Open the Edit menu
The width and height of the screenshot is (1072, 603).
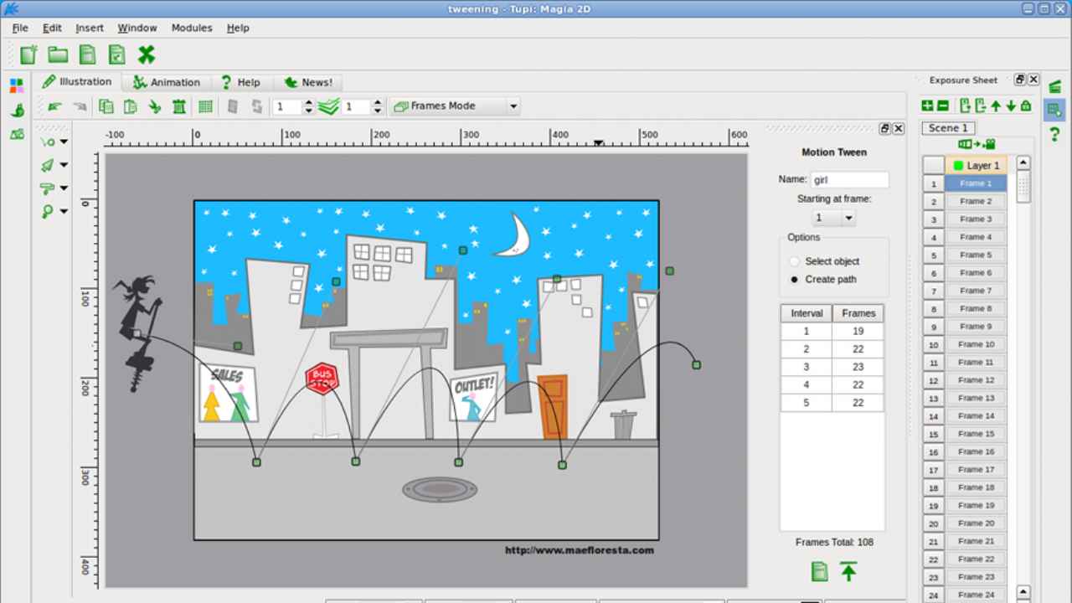pyautogui.click(x=52, y=28)
